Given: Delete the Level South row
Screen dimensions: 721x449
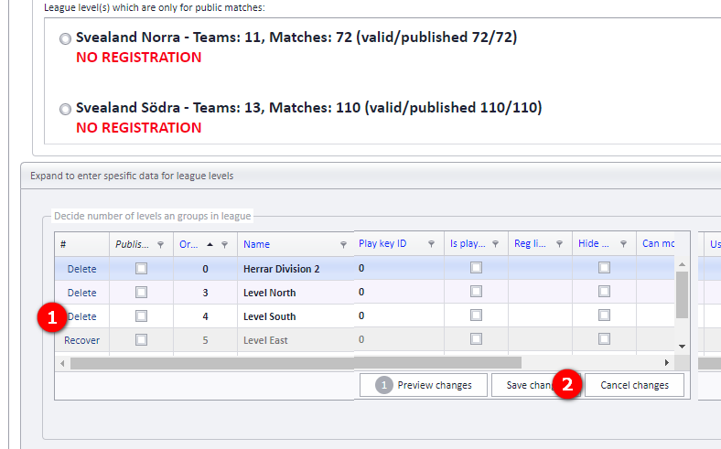Looking at the screenshot, I should pos(81,316).
